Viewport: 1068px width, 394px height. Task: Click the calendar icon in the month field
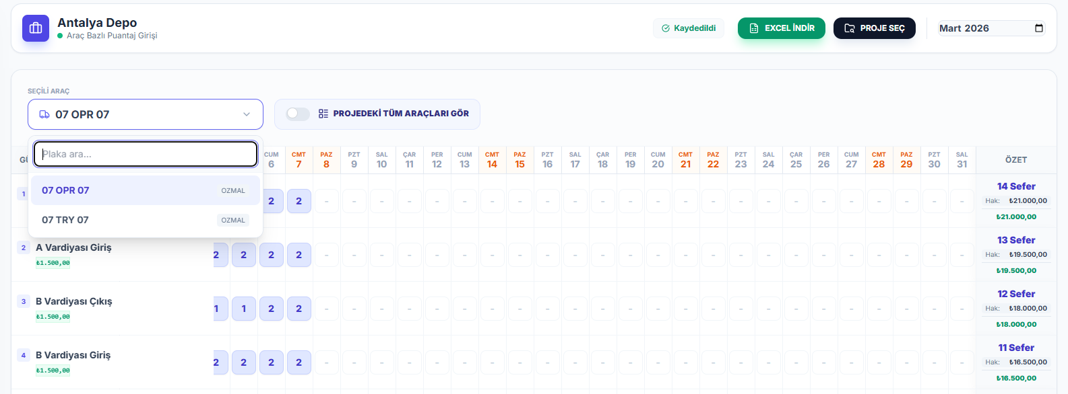click(x=1038, y=28)
